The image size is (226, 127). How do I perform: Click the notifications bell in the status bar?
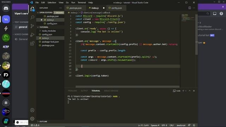pos(194,125)
